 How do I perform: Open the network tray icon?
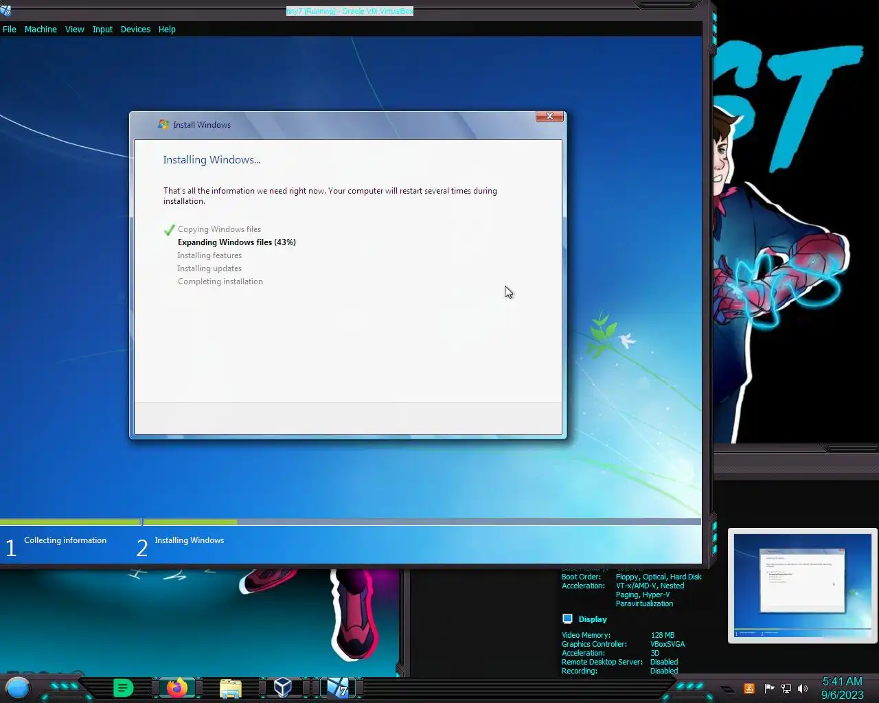786,689
